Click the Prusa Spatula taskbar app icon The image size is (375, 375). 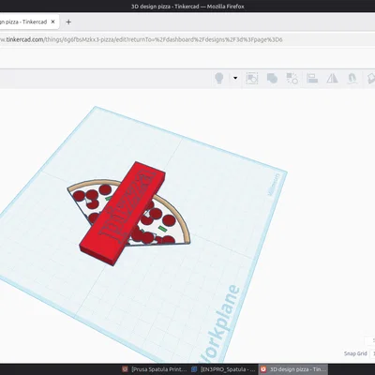(125, 369)
